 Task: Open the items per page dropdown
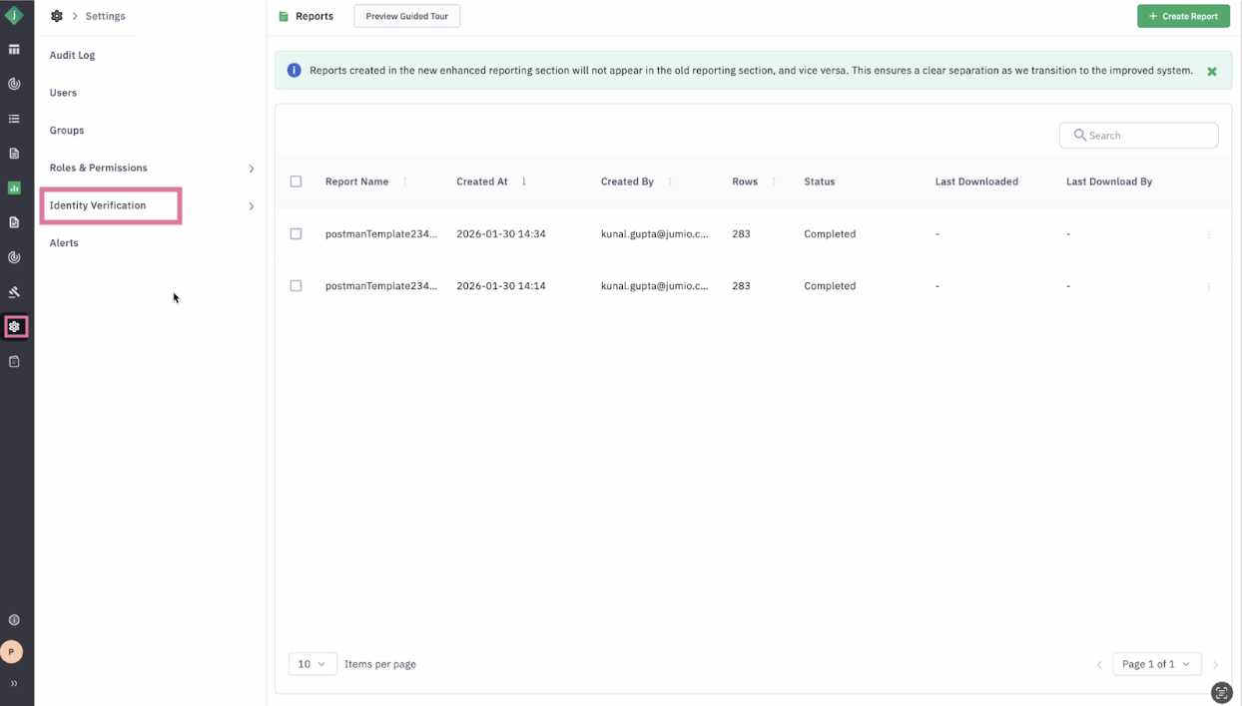(312, 664)
